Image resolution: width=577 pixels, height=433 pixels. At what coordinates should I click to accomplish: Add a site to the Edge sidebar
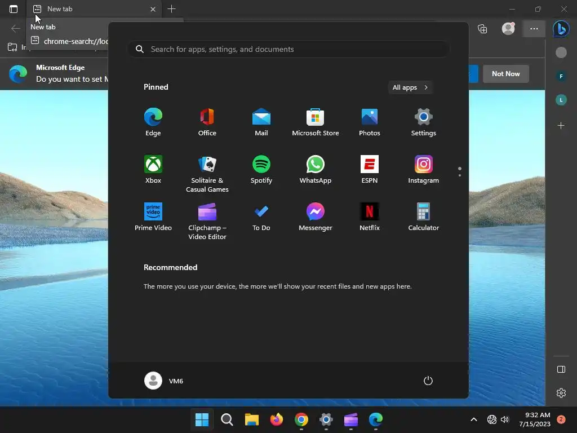coord(561,126)
